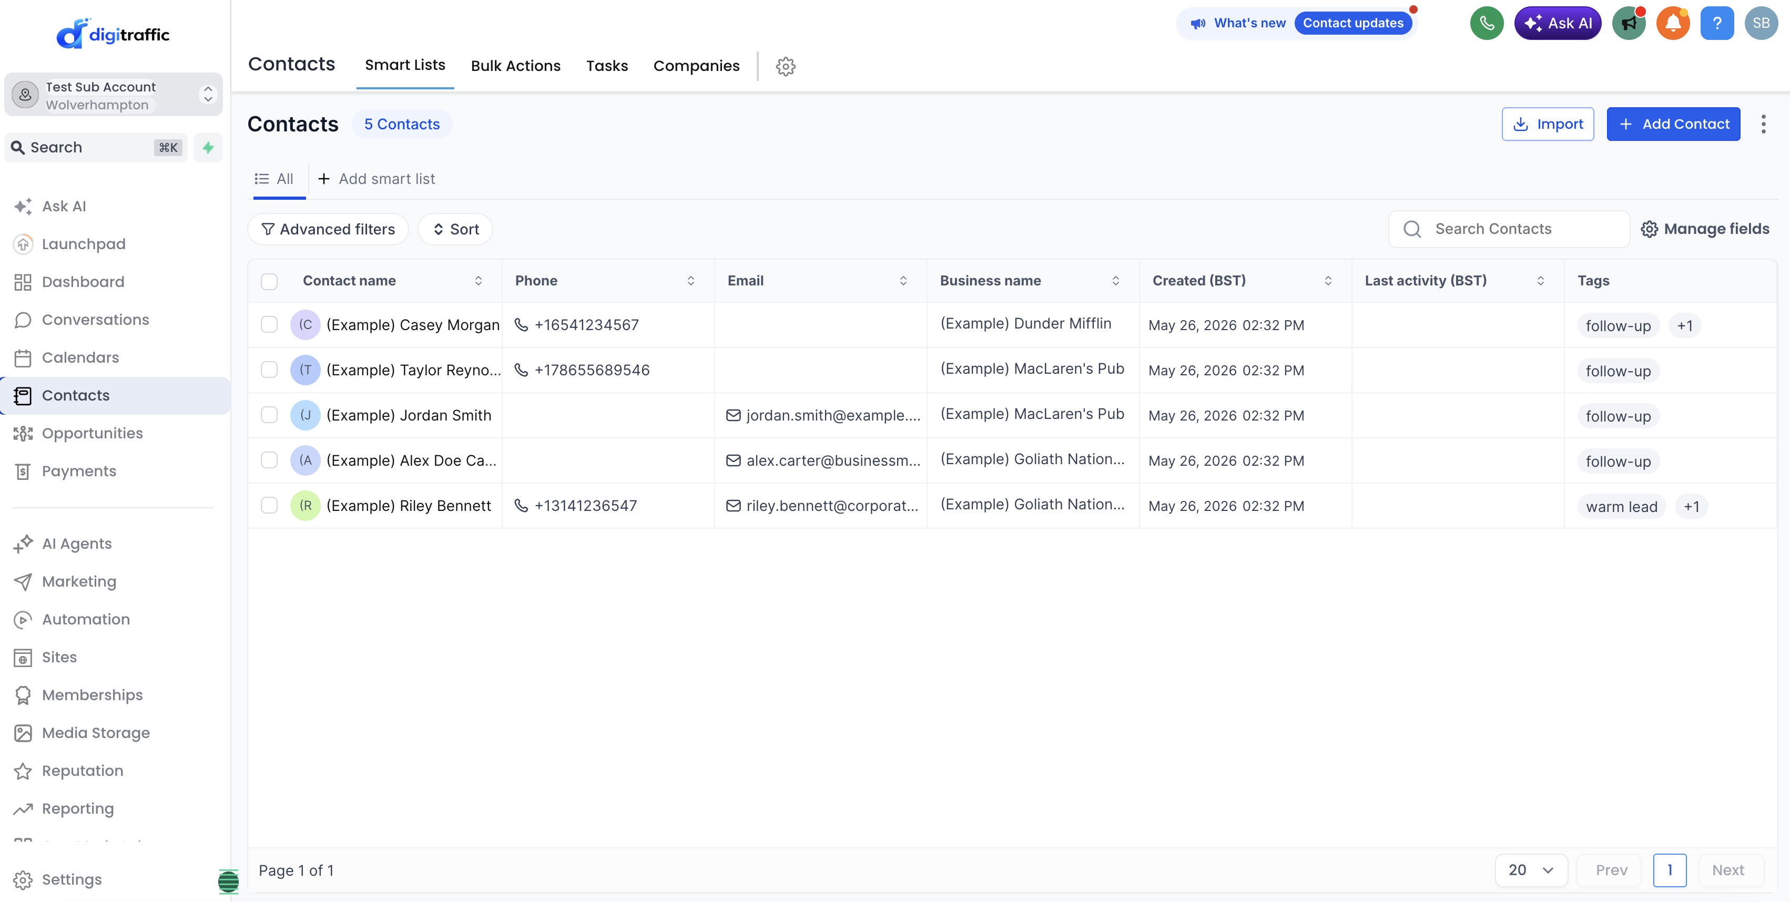Open the Companies tab
The height and width of the screenshot is (902, 1790).
696,66
